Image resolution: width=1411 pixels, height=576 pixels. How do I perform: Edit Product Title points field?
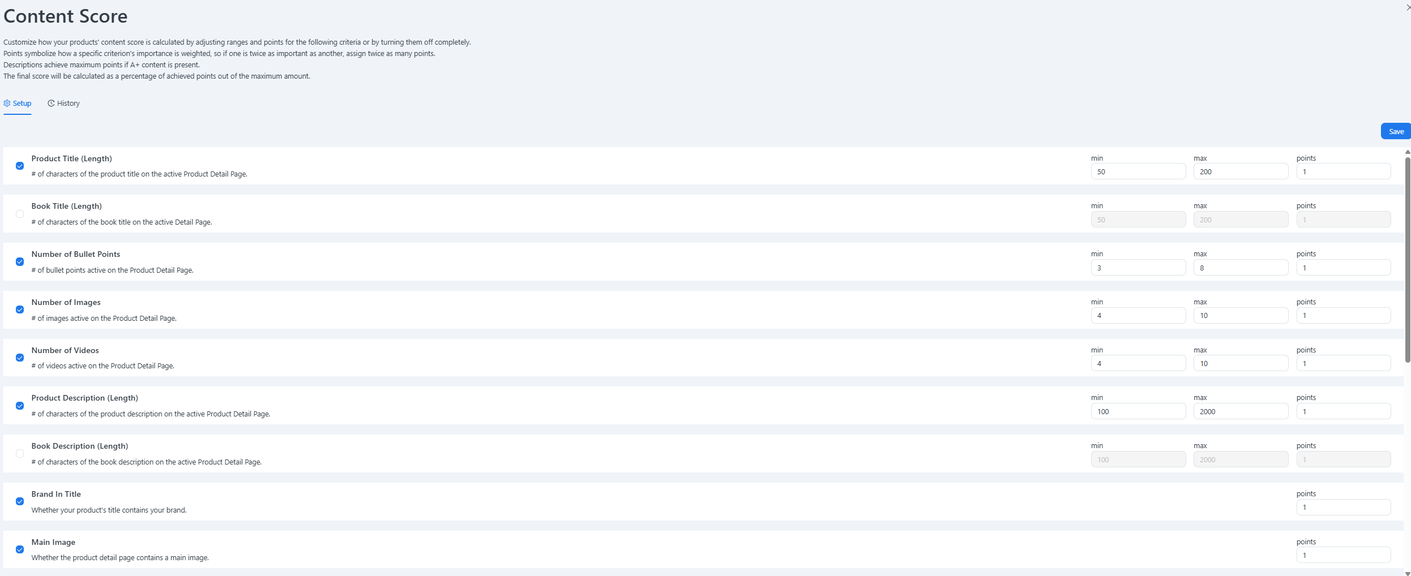coord(1344,171)
